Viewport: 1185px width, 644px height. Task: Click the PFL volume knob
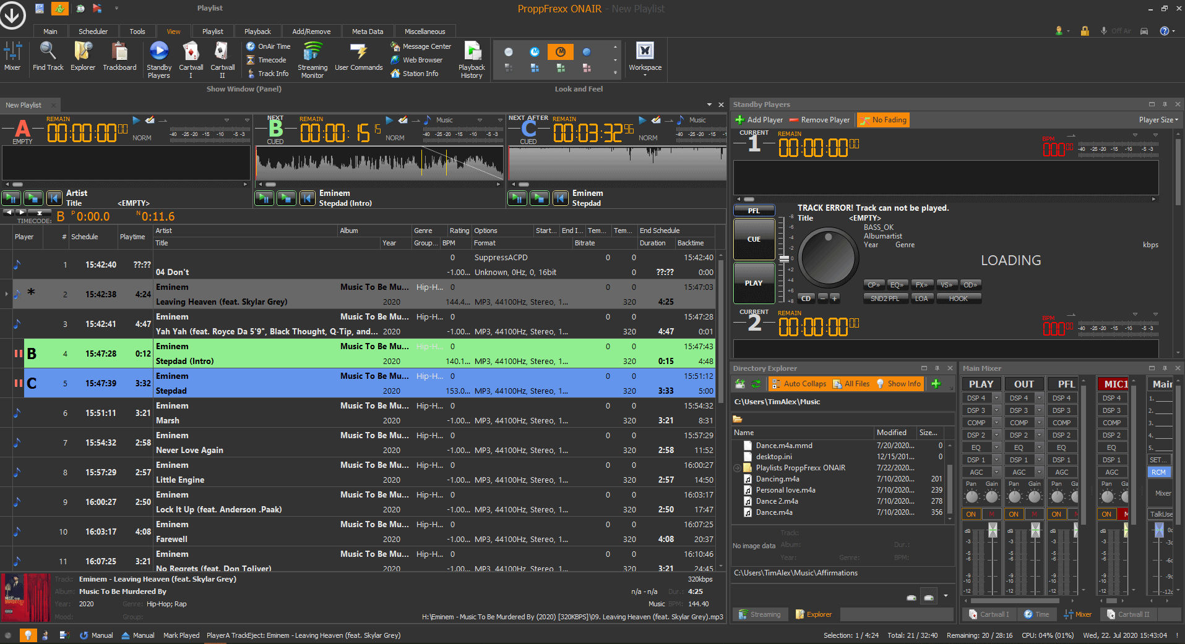(827, 256)
